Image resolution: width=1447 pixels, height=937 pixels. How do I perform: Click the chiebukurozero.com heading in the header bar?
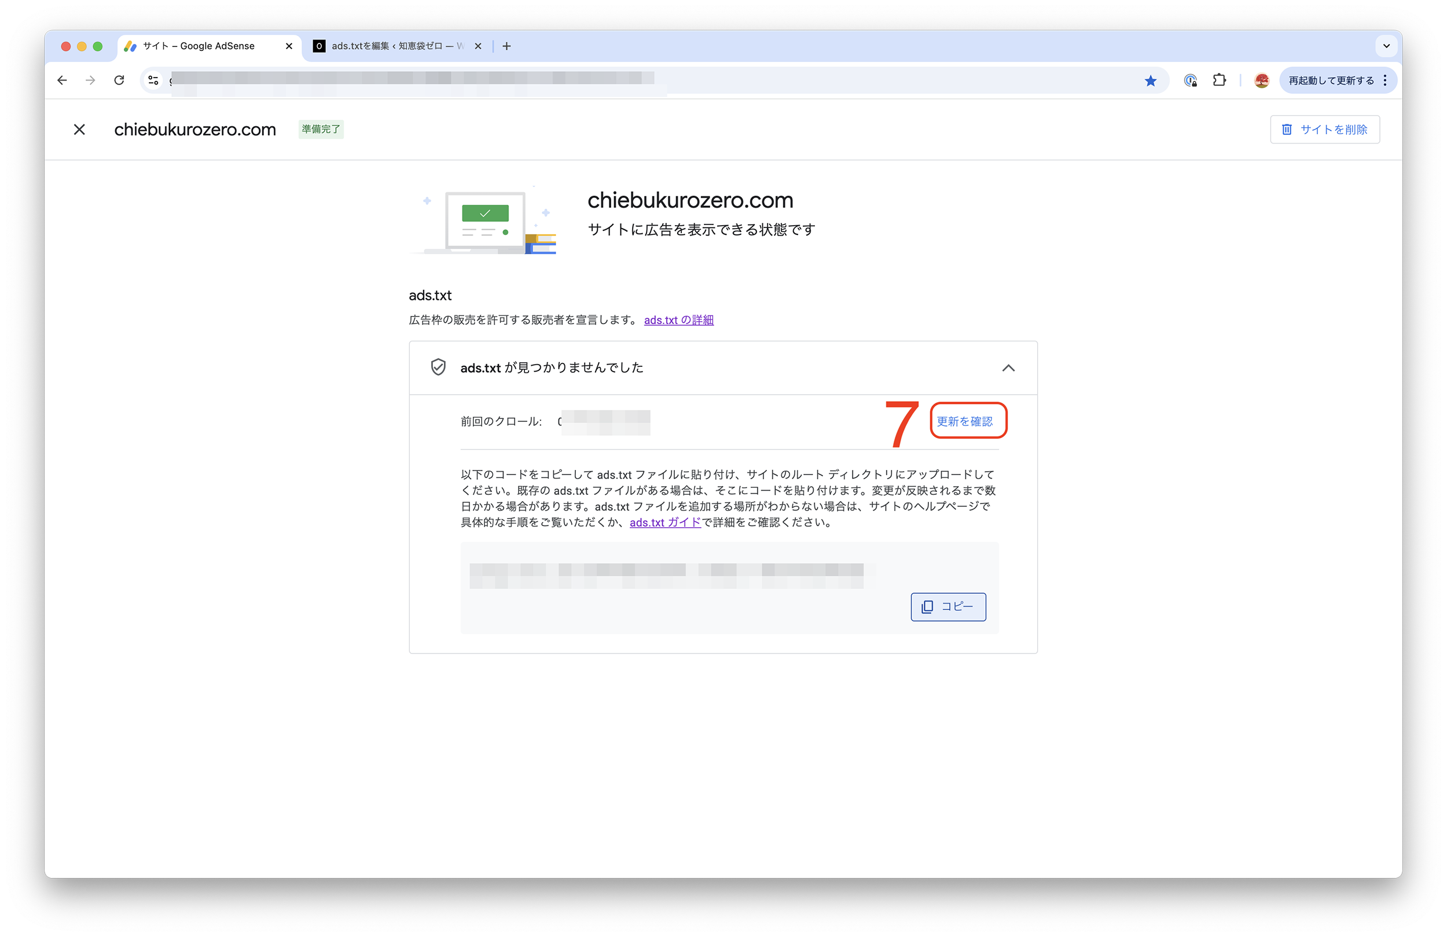click(194, 130)
